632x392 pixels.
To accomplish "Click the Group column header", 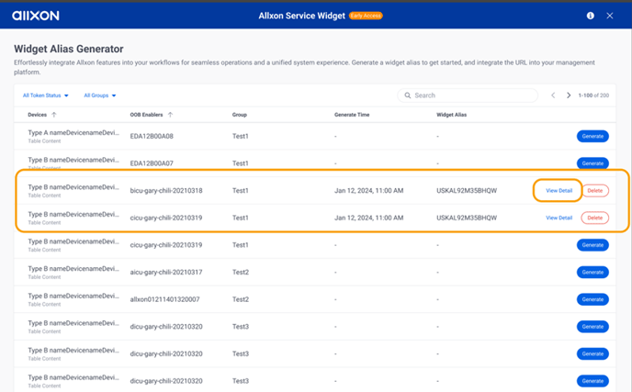I will coord(240,115).
